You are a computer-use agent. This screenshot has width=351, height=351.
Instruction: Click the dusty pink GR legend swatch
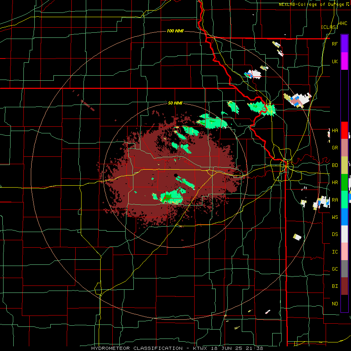click(344, 147)
